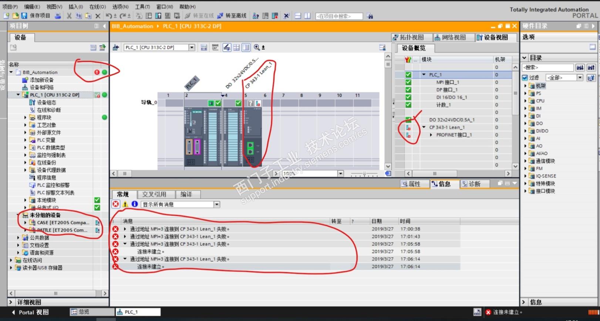Switch to Portal 视图
The image size is (600, 321).
pos(30,312)
